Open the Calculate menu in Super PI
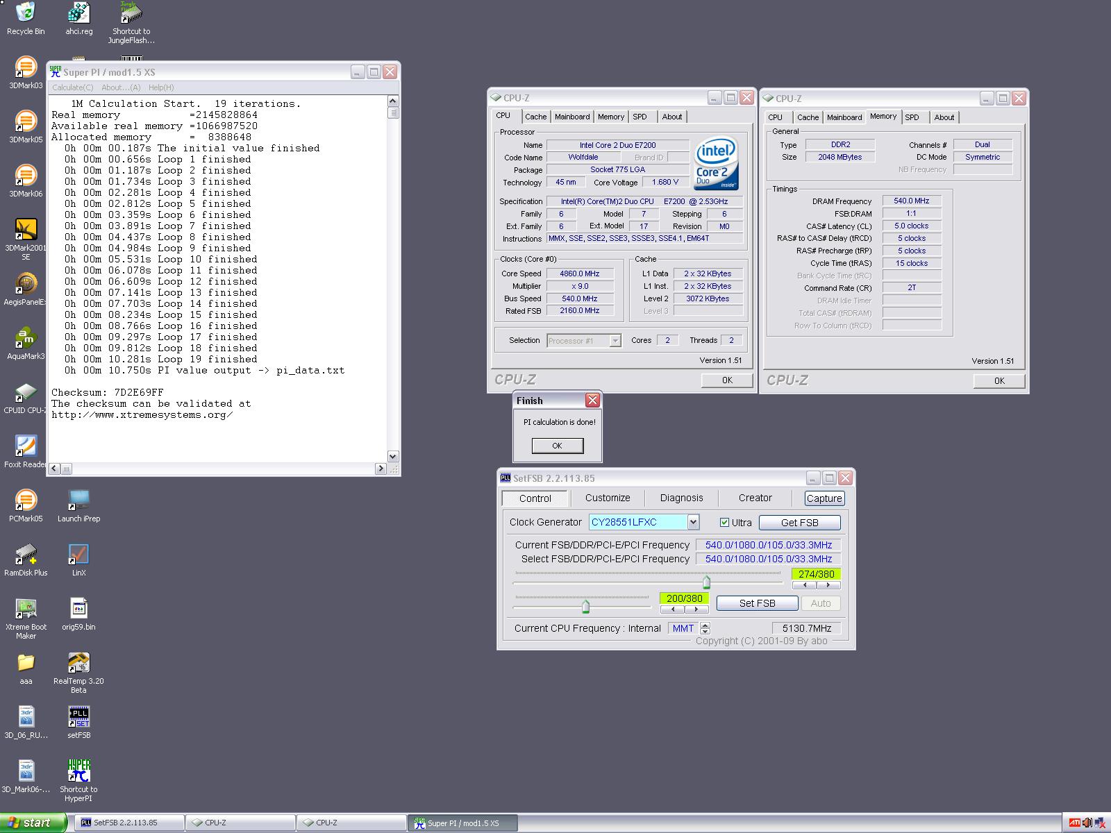1111x833 pixels. 72,87
